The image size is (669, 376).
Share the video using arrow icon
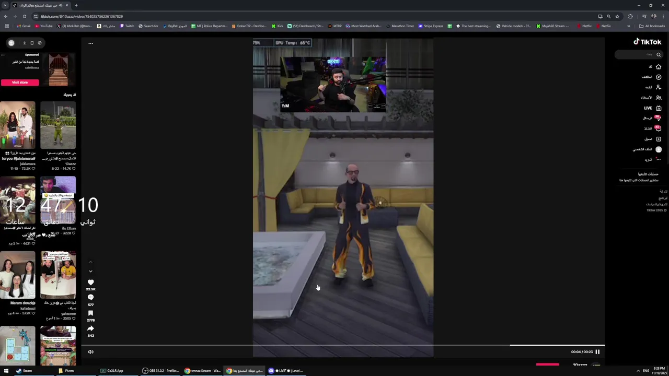(x=90, y=328)
